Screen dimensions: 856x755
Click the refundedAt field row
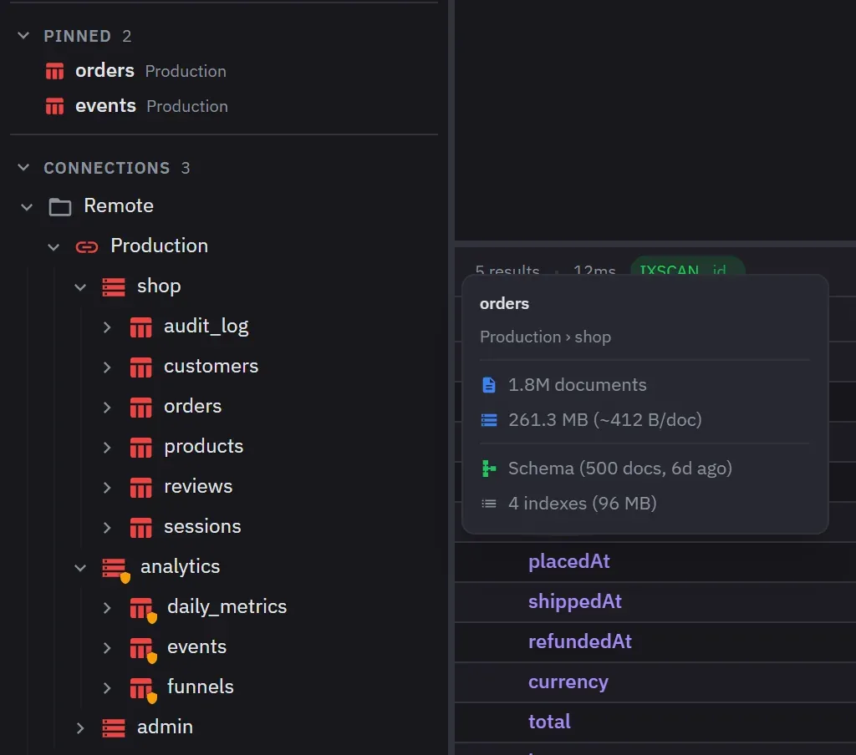655,642
